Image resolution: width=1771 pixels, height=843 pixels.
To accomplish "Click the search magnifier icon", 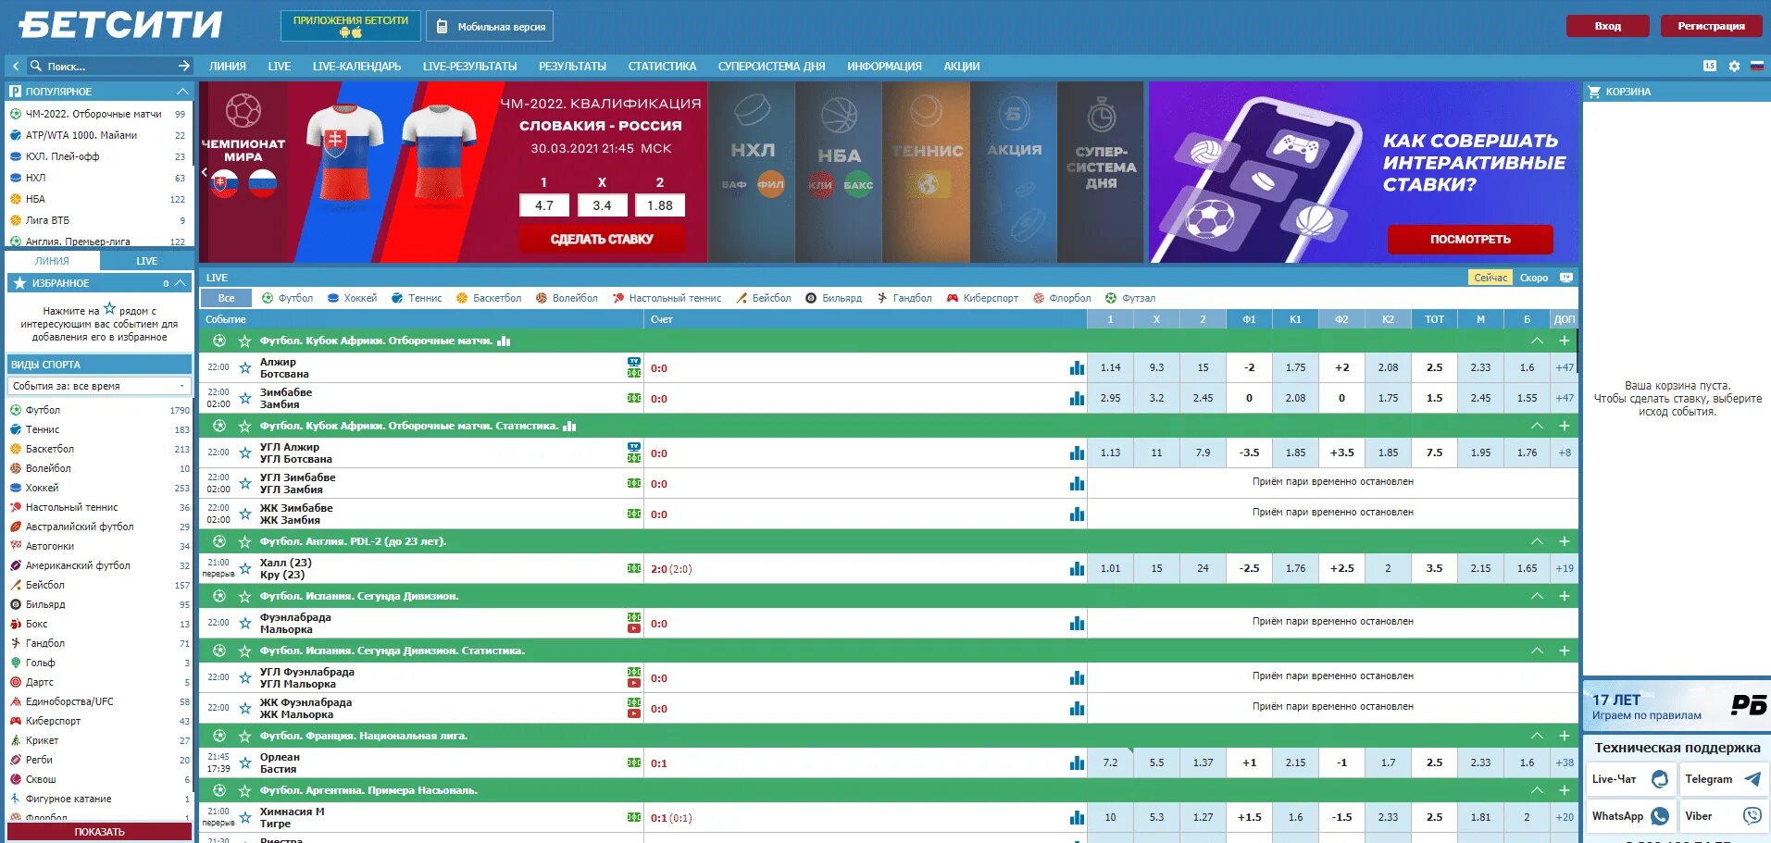I will tap(36, 66).
